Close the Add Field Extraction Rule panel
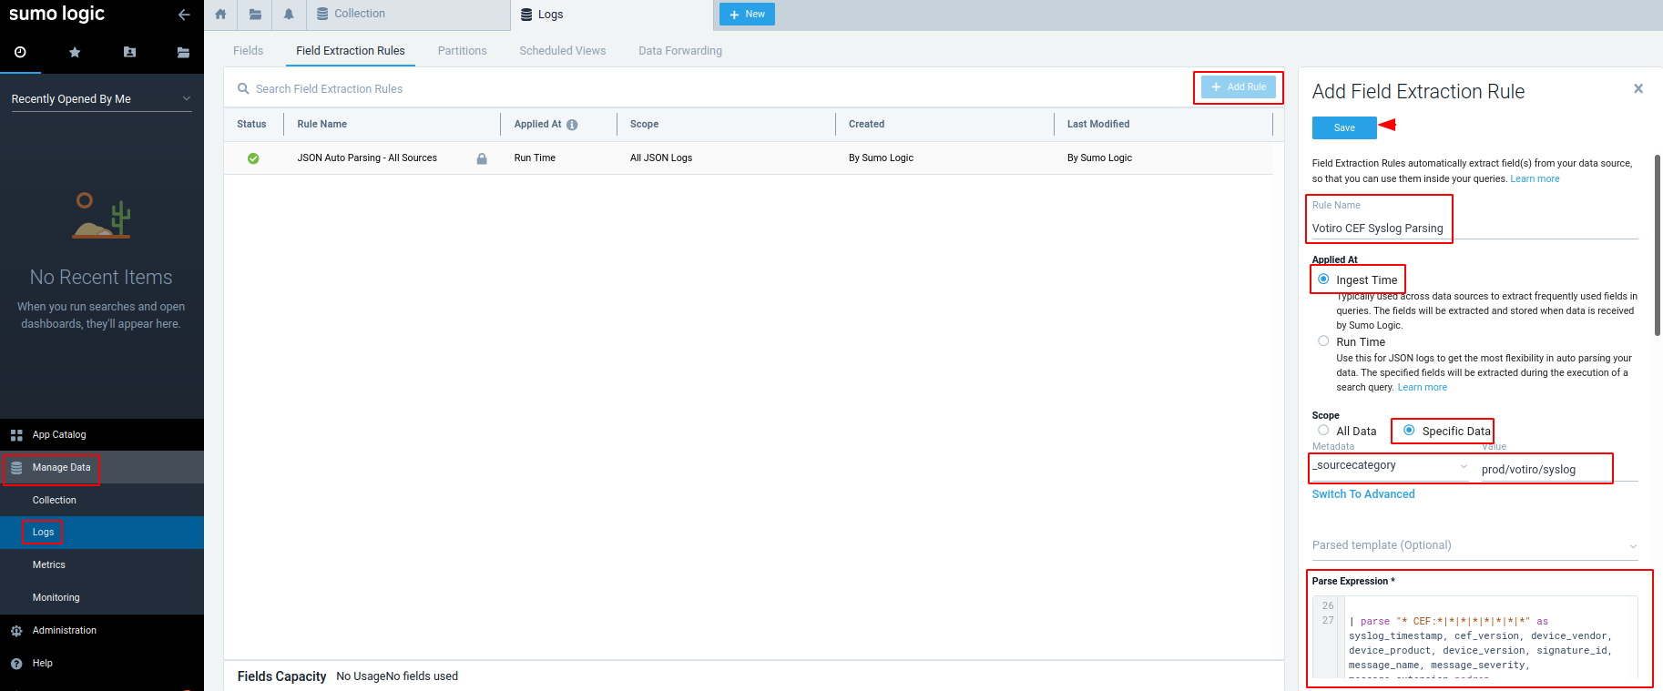This screenshot has height=691, width=1663. pyautogui.click(x=1638, y=88)
